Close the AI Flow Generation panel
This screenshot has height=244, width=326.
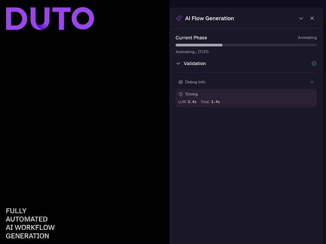click(x=312, y=18)
